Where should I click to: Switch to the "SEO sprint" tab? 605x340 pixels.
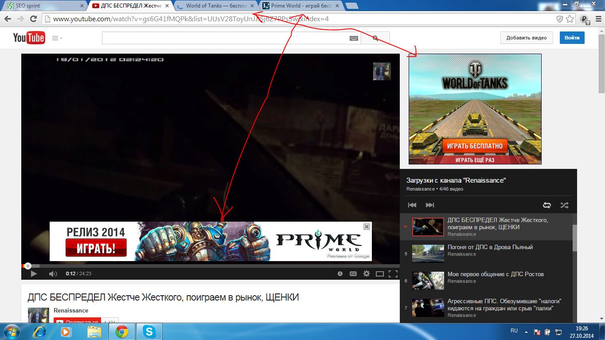click(x=44, y=6)
